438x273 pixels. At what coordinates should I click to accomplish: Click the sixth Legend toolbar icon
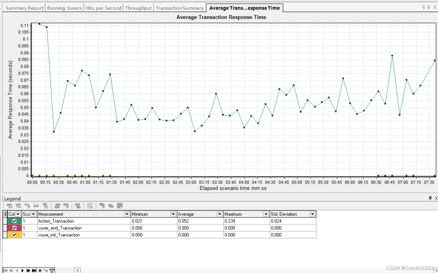click(x=57, y=206)
